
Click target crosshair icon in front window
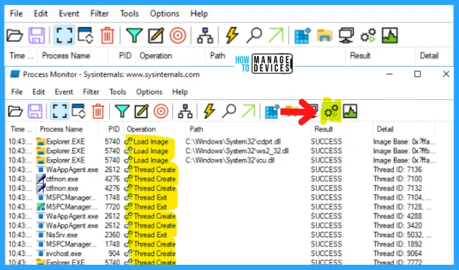[x=161, y=111]
